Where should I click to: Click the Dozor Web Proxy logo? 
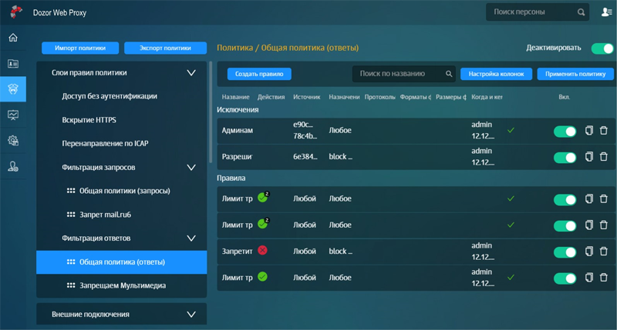16,12
